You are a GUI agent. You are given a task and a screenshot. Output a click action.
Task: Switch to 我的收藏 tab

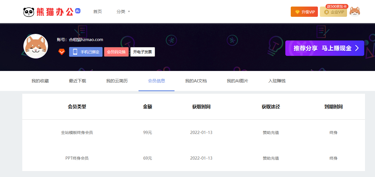[40, 81]
